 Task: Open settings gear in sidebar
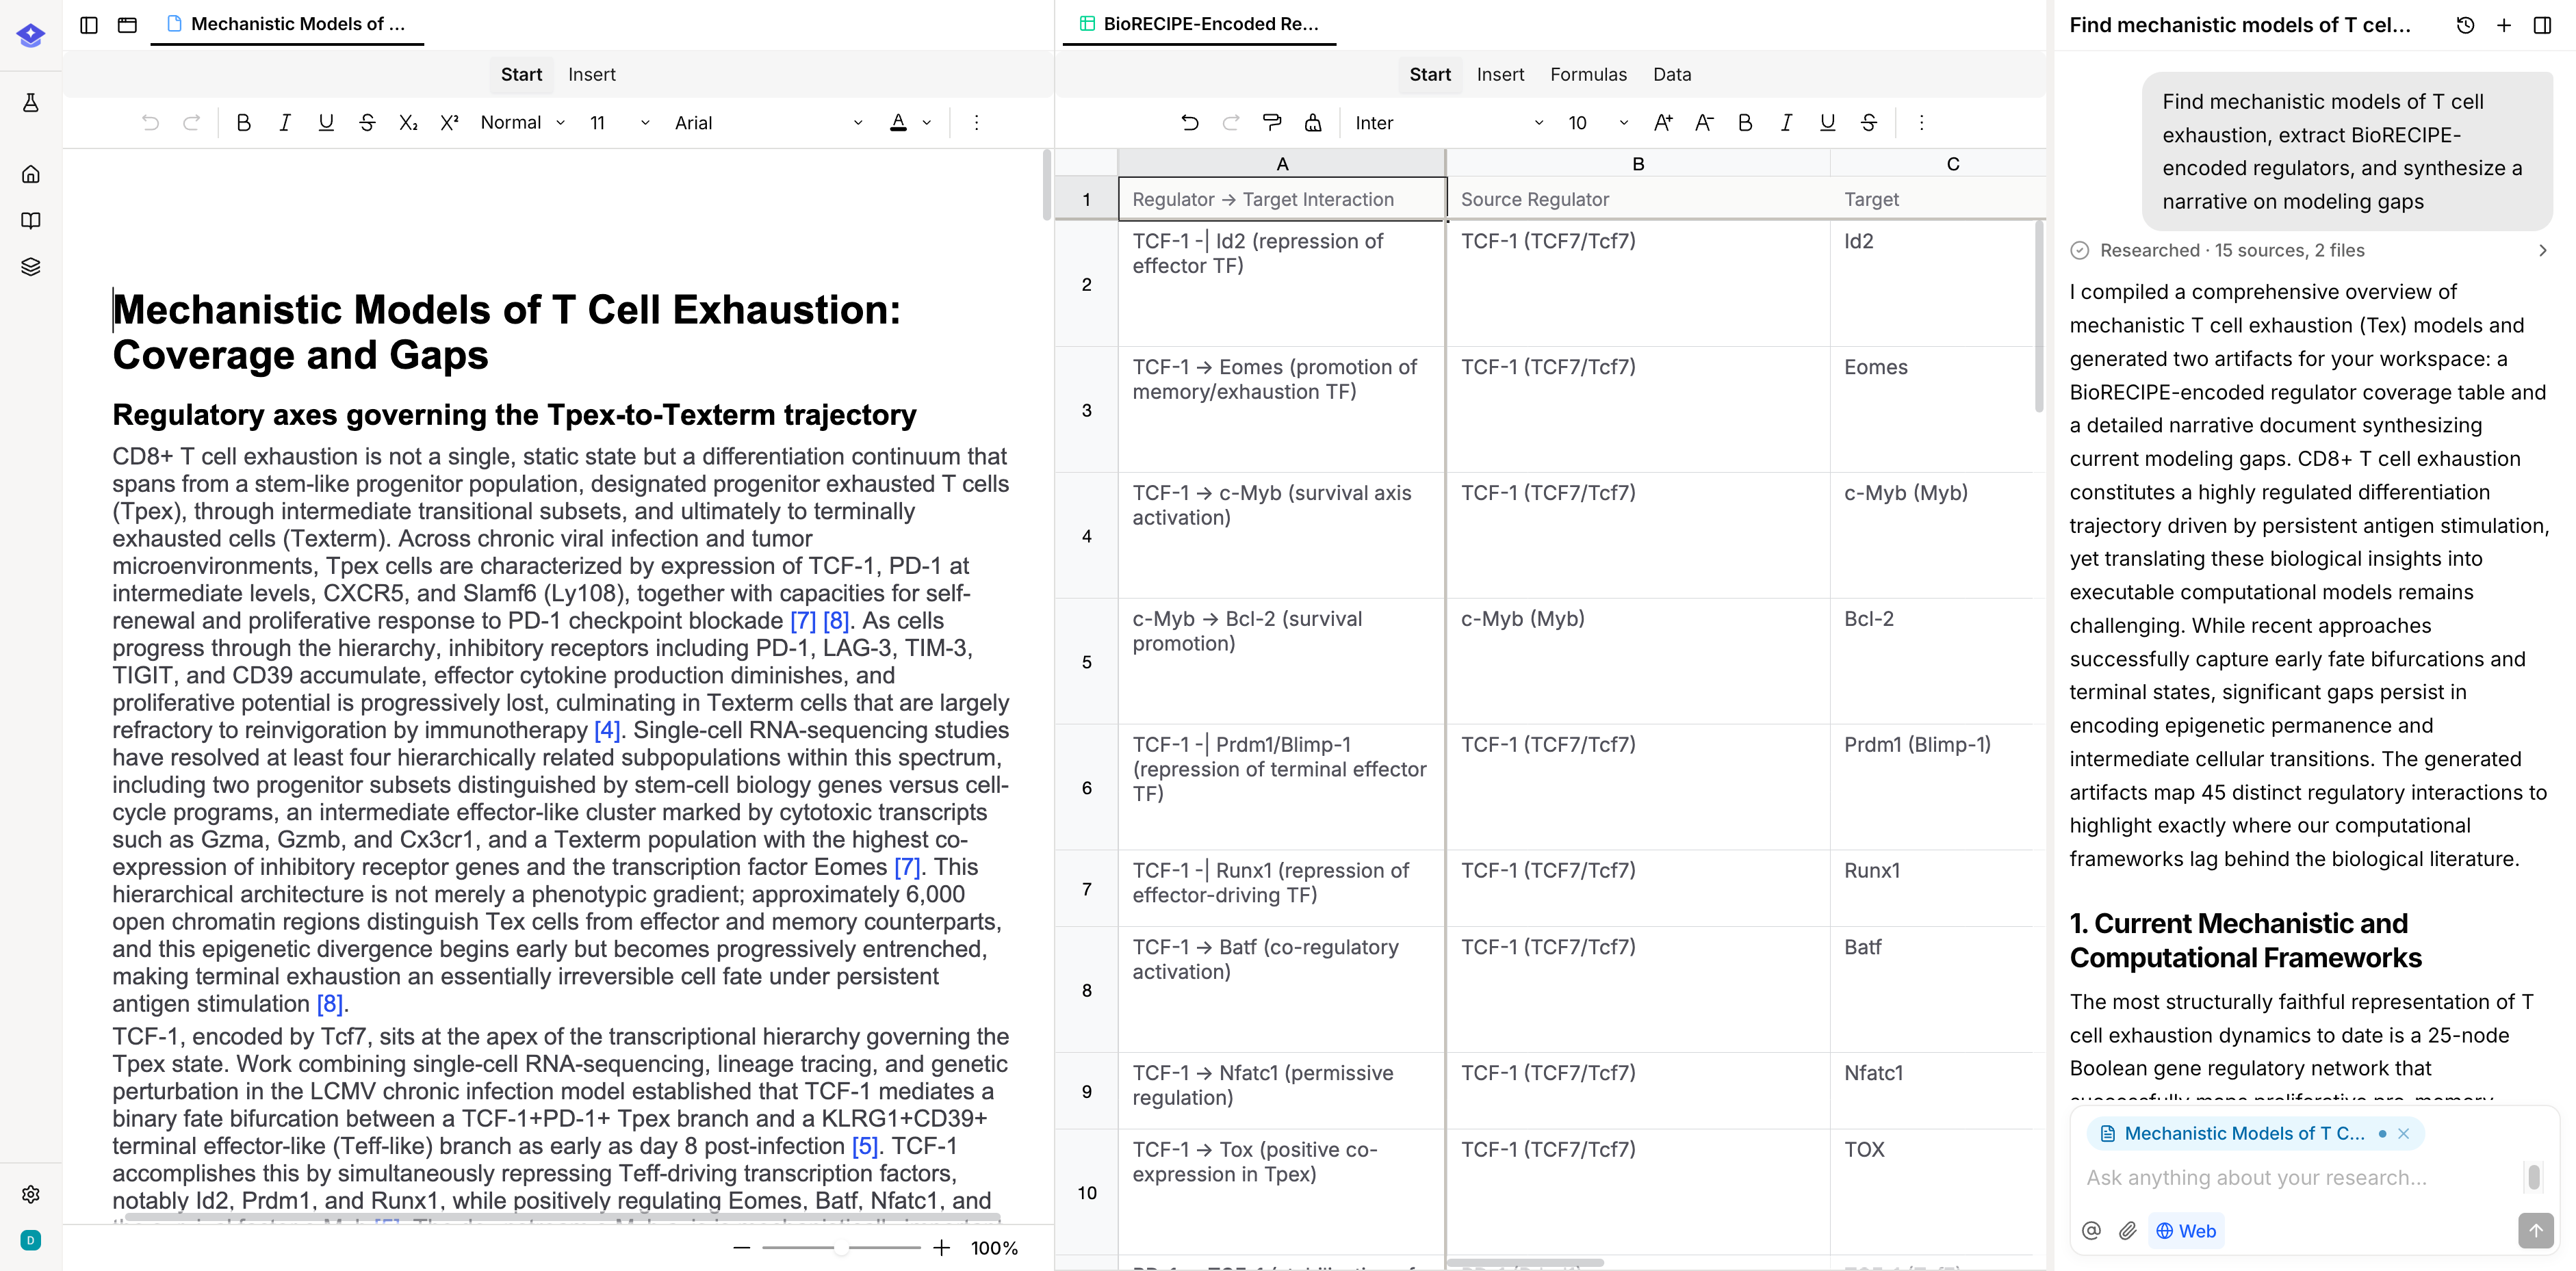pos(31,1194)
